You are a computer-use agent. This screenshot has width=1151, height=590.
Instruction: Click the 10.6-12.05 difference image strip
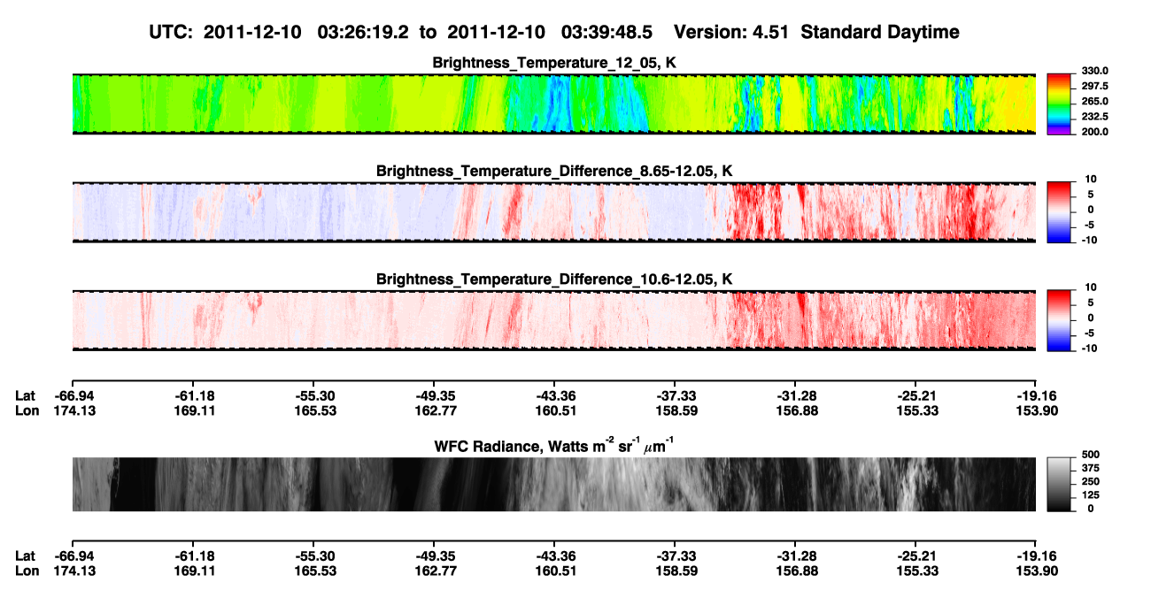click(554, 319)
